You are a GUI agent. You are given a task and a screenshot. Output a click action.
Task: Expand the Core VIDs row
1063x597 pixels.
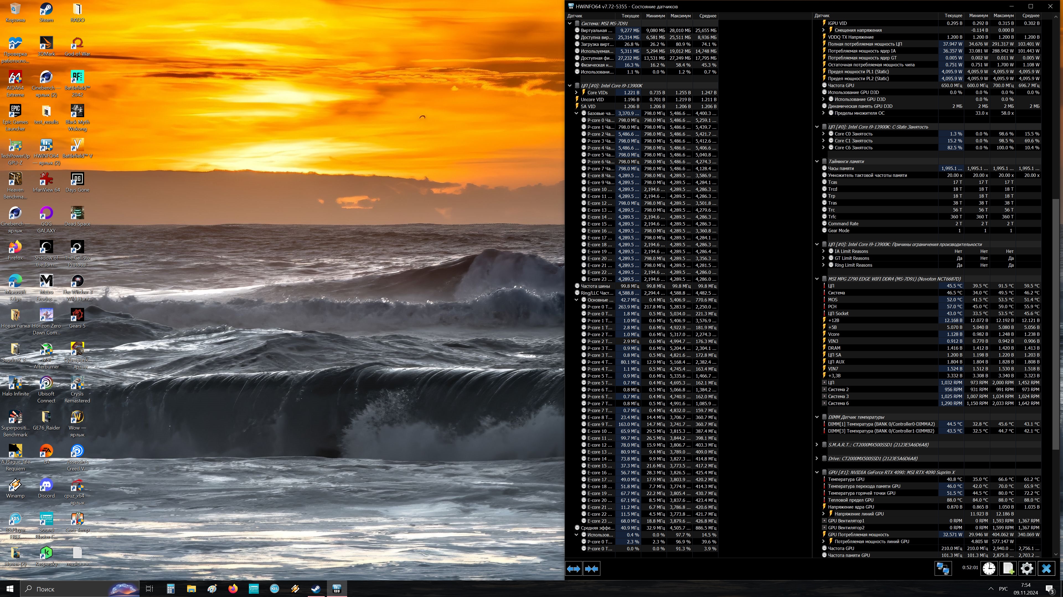576,93
